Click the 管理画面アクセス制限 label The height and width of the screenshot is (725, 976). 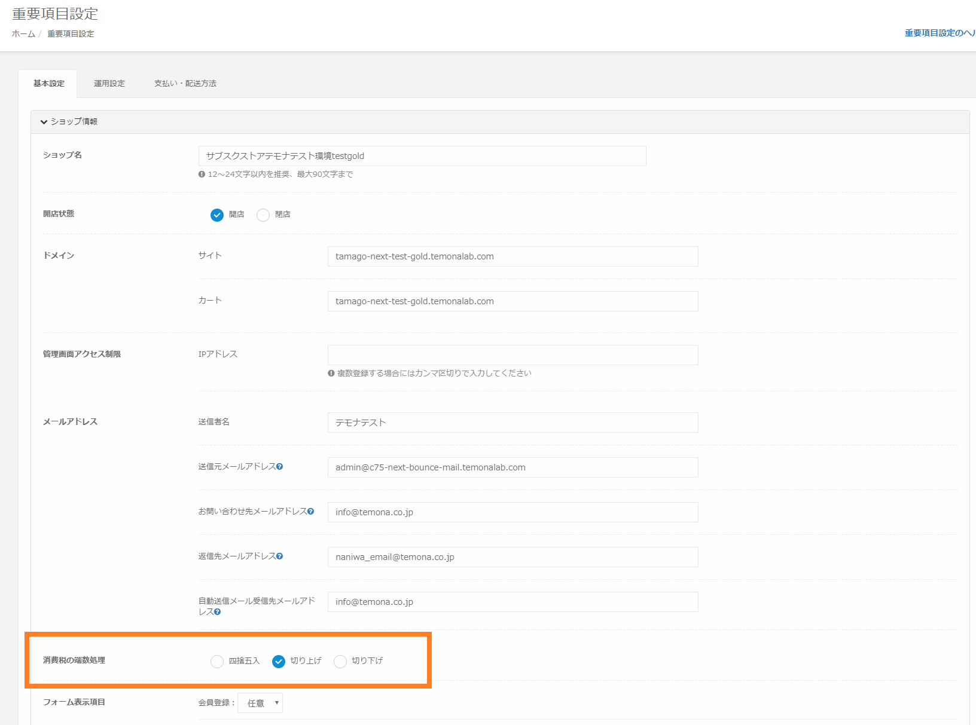(x=82, y=354)
